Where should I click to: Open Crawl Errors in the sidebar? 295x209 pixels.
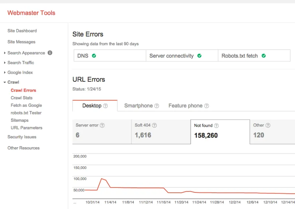click(23, 90)
